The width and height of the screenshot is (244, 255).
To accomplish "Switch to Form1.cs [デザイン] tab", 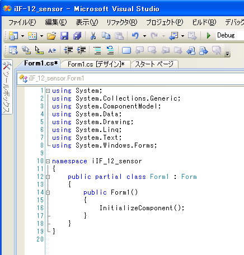I will [x=96, y=64].
